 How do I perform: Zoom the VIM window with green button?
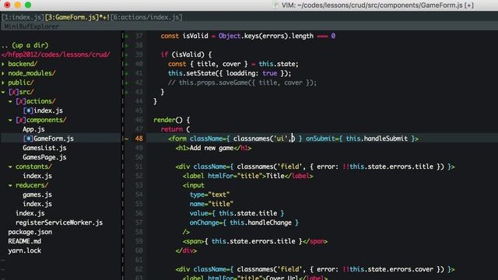click(28, 5)
